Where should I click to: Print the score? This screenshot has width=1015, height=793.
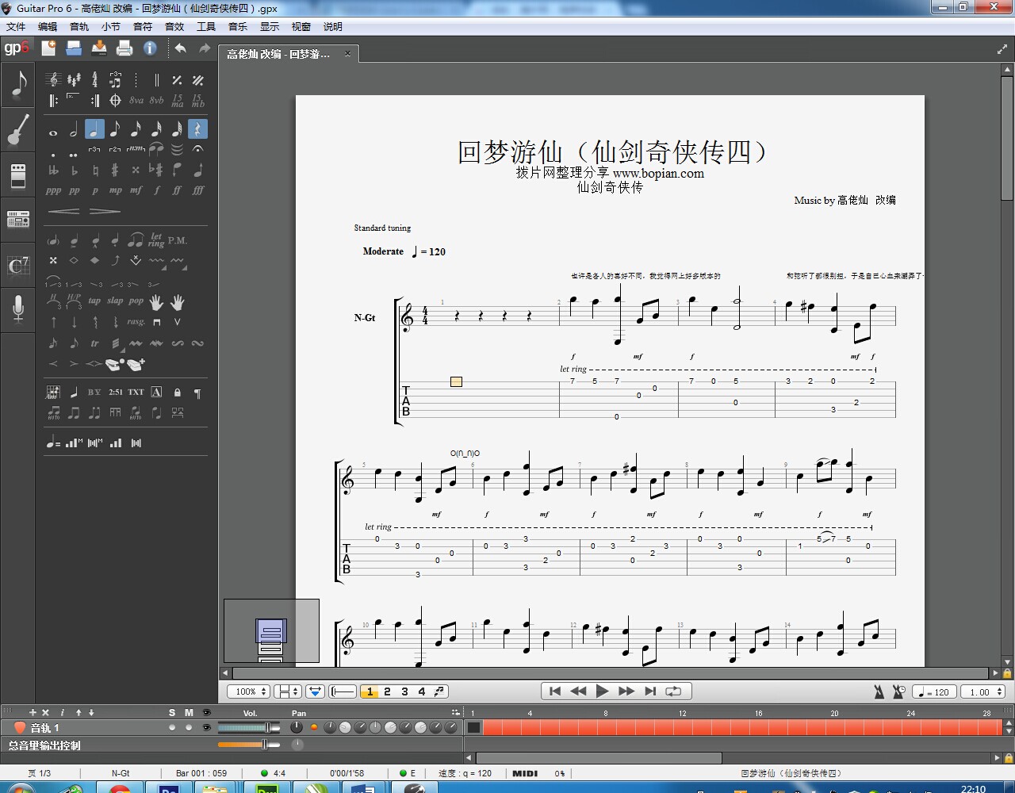click(124, 48)
